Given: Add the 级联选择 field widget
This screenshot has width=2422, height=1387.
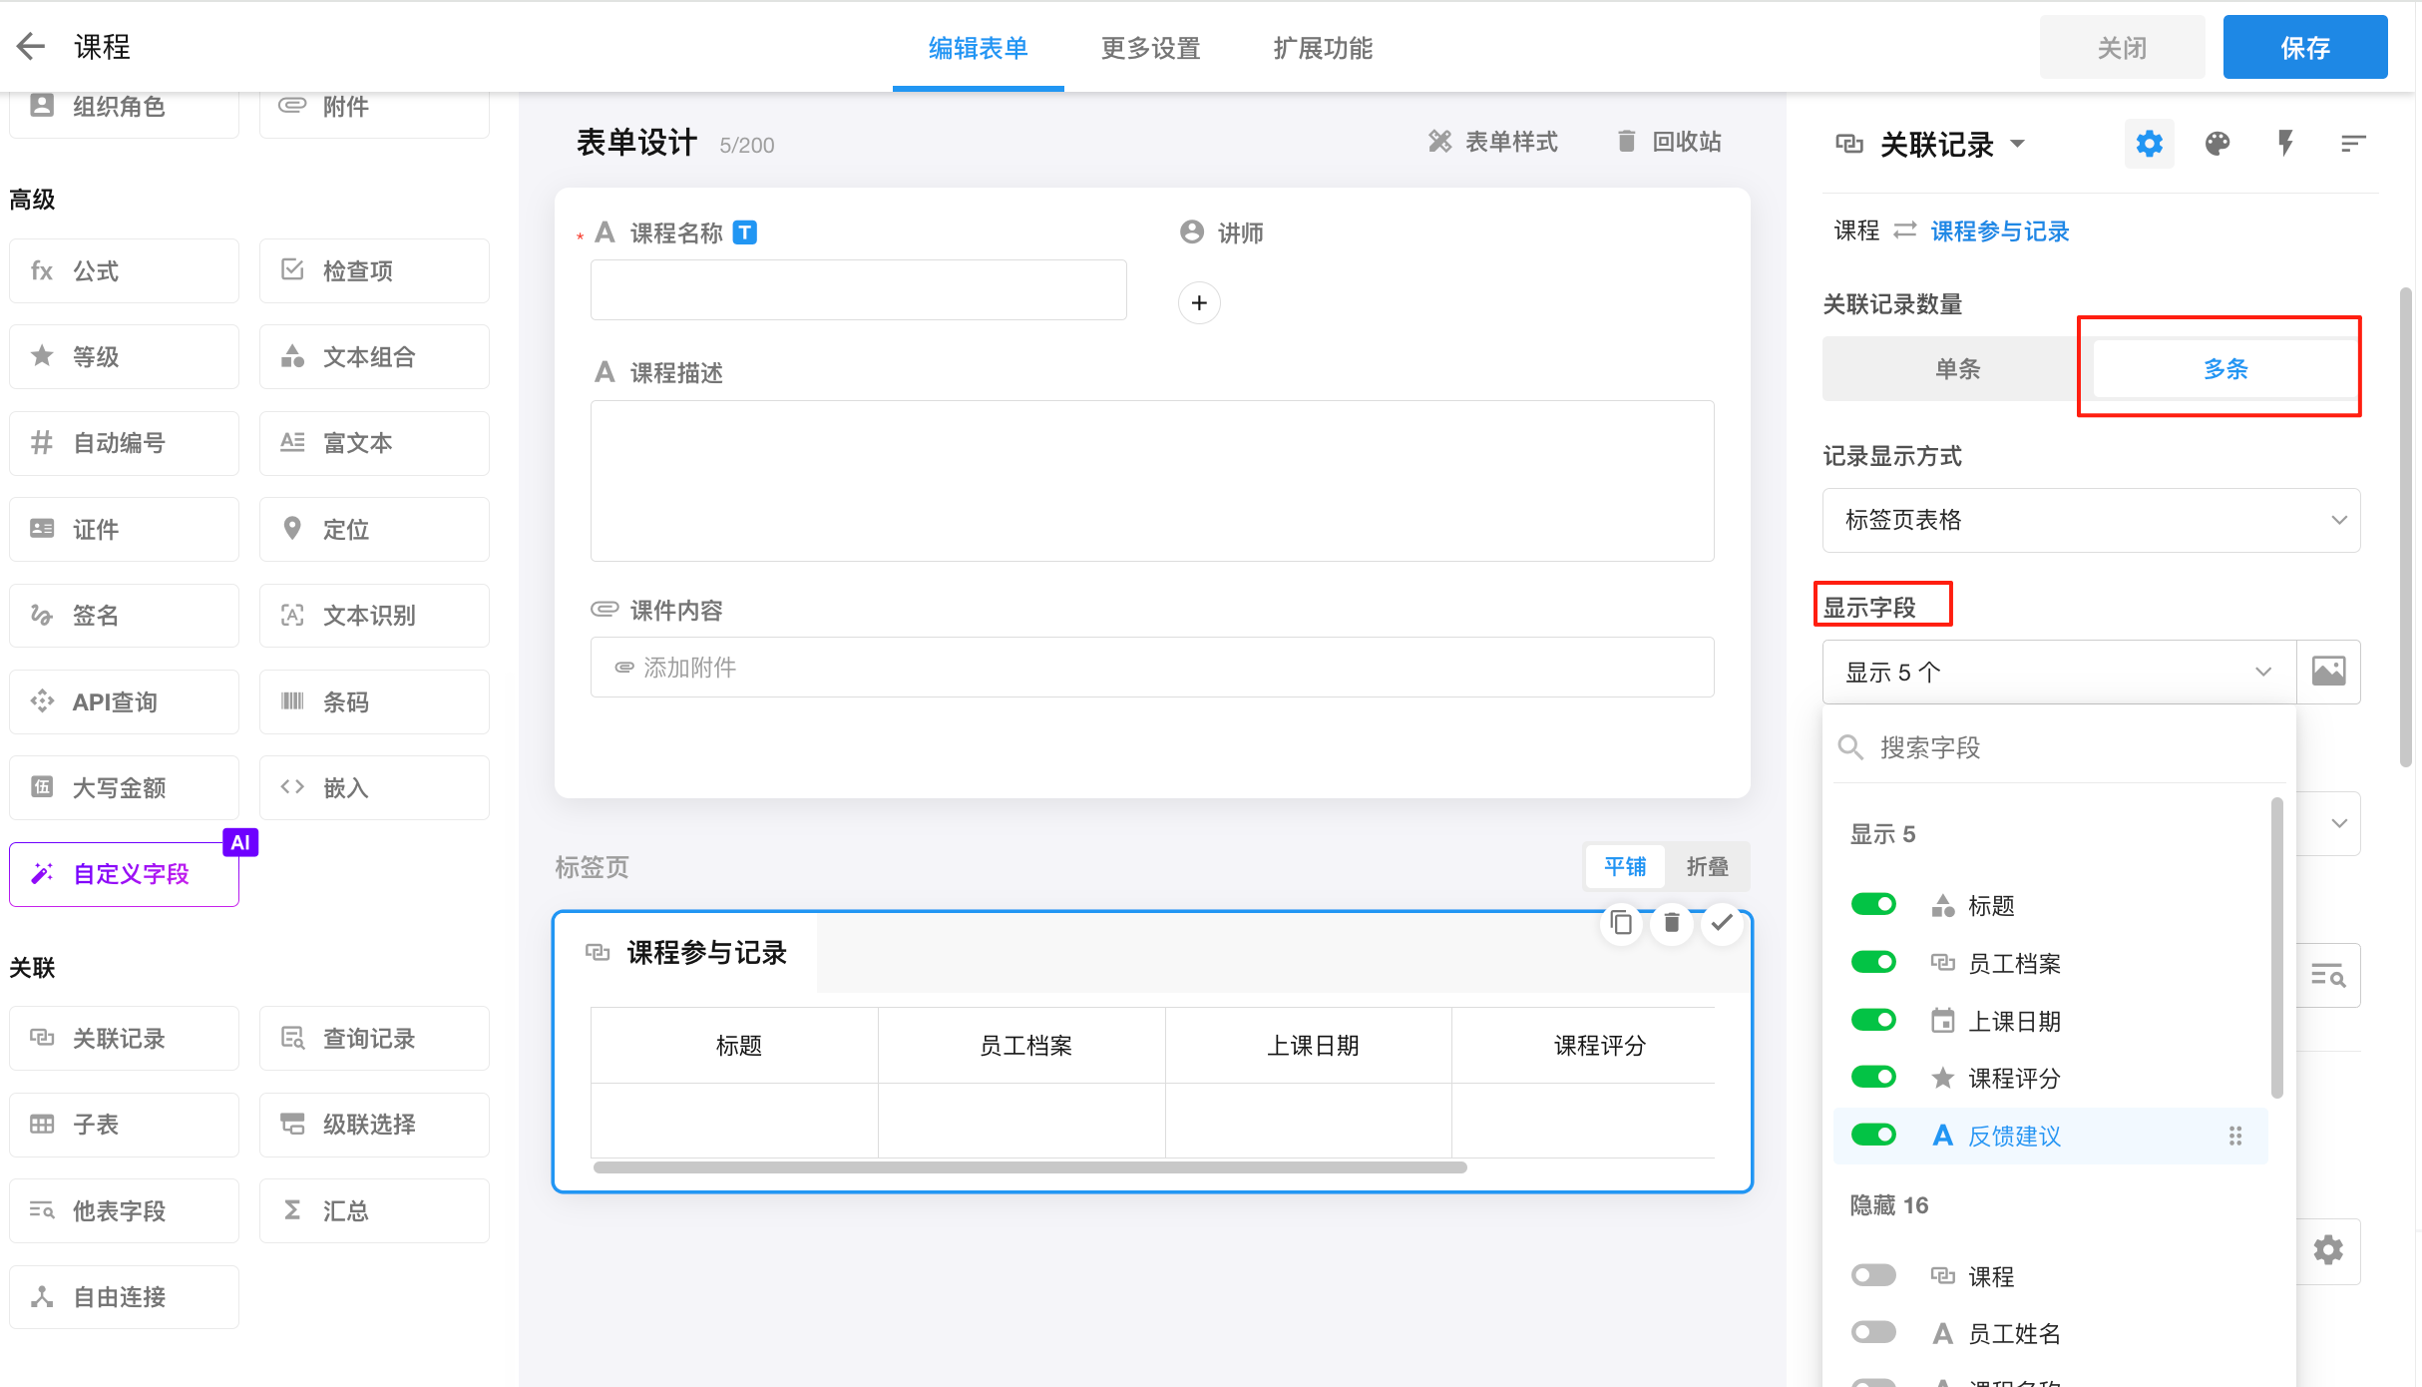Looking at the screenshot, I should 374,1125.
